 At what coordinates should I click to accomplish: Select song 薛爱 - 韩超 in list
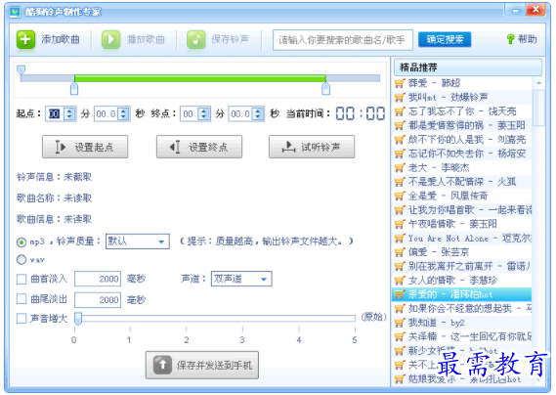point(462,83)
